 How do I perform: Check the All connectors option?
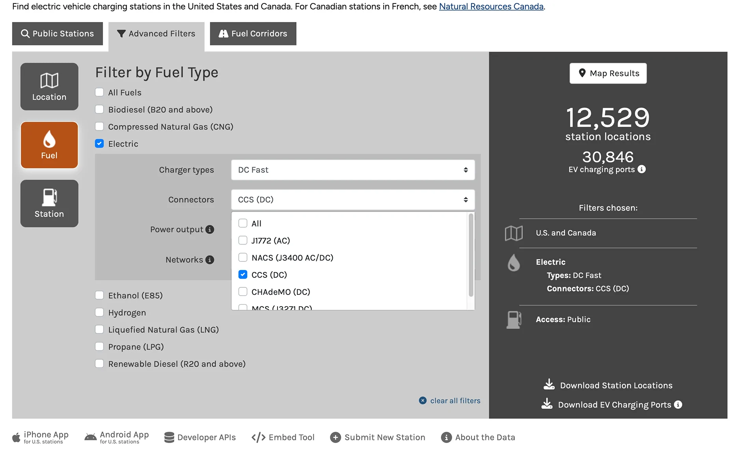pos(243,223)
